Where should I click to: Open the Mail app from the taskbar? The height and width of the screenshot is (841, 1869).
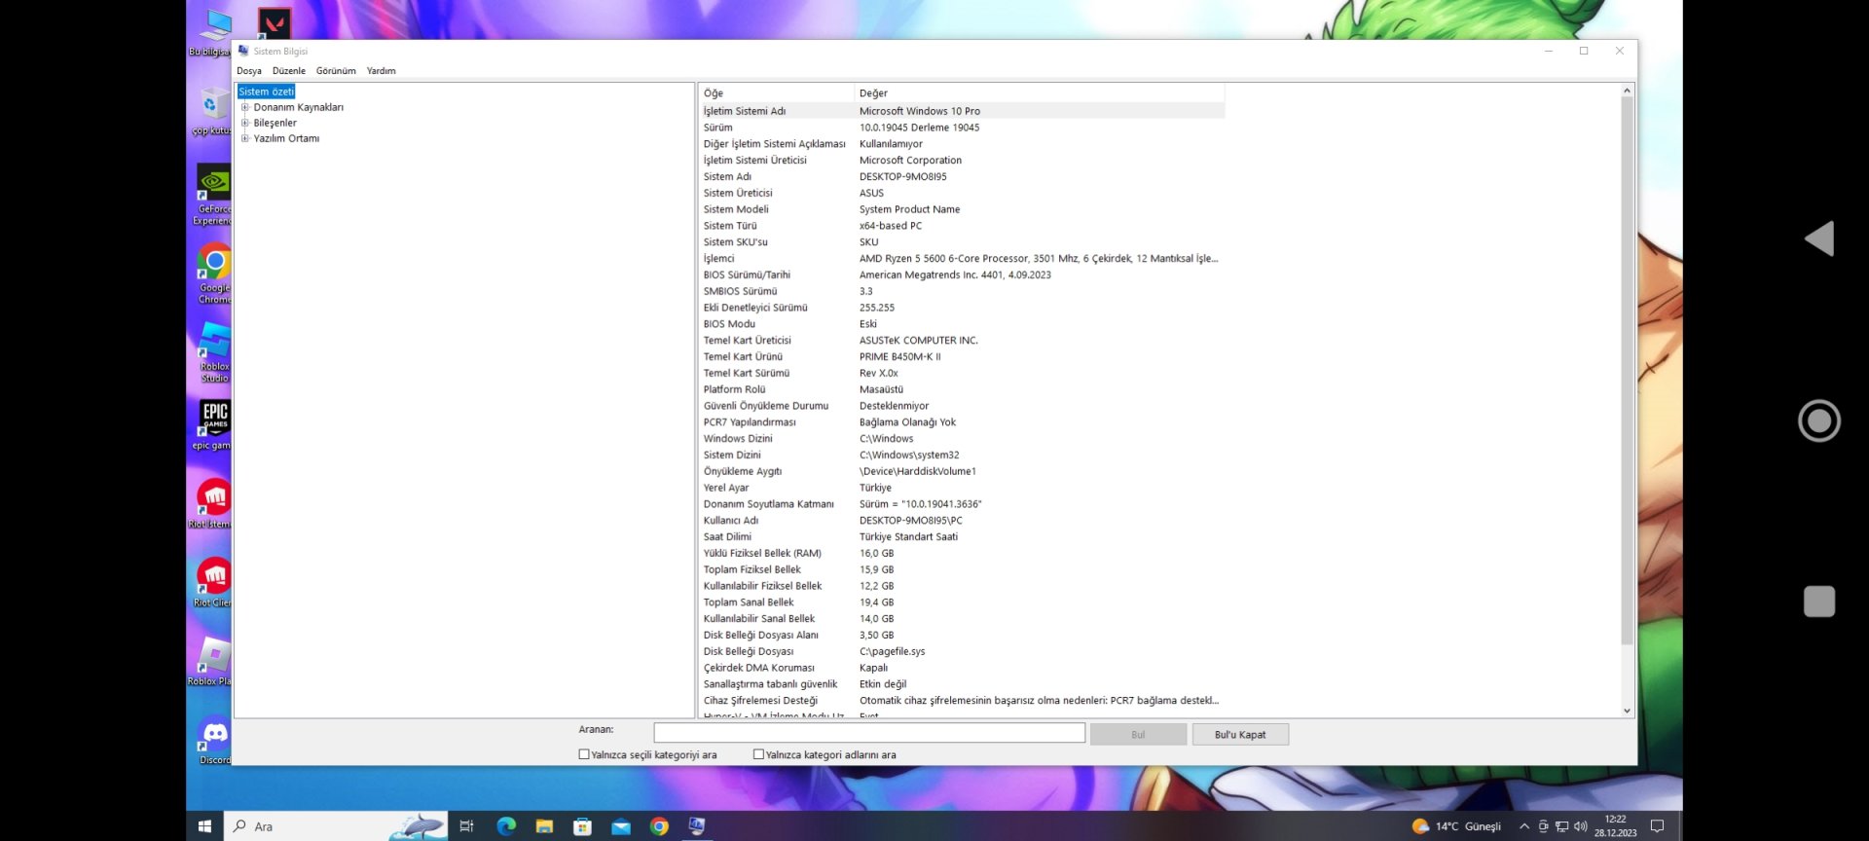coord(621,826)
